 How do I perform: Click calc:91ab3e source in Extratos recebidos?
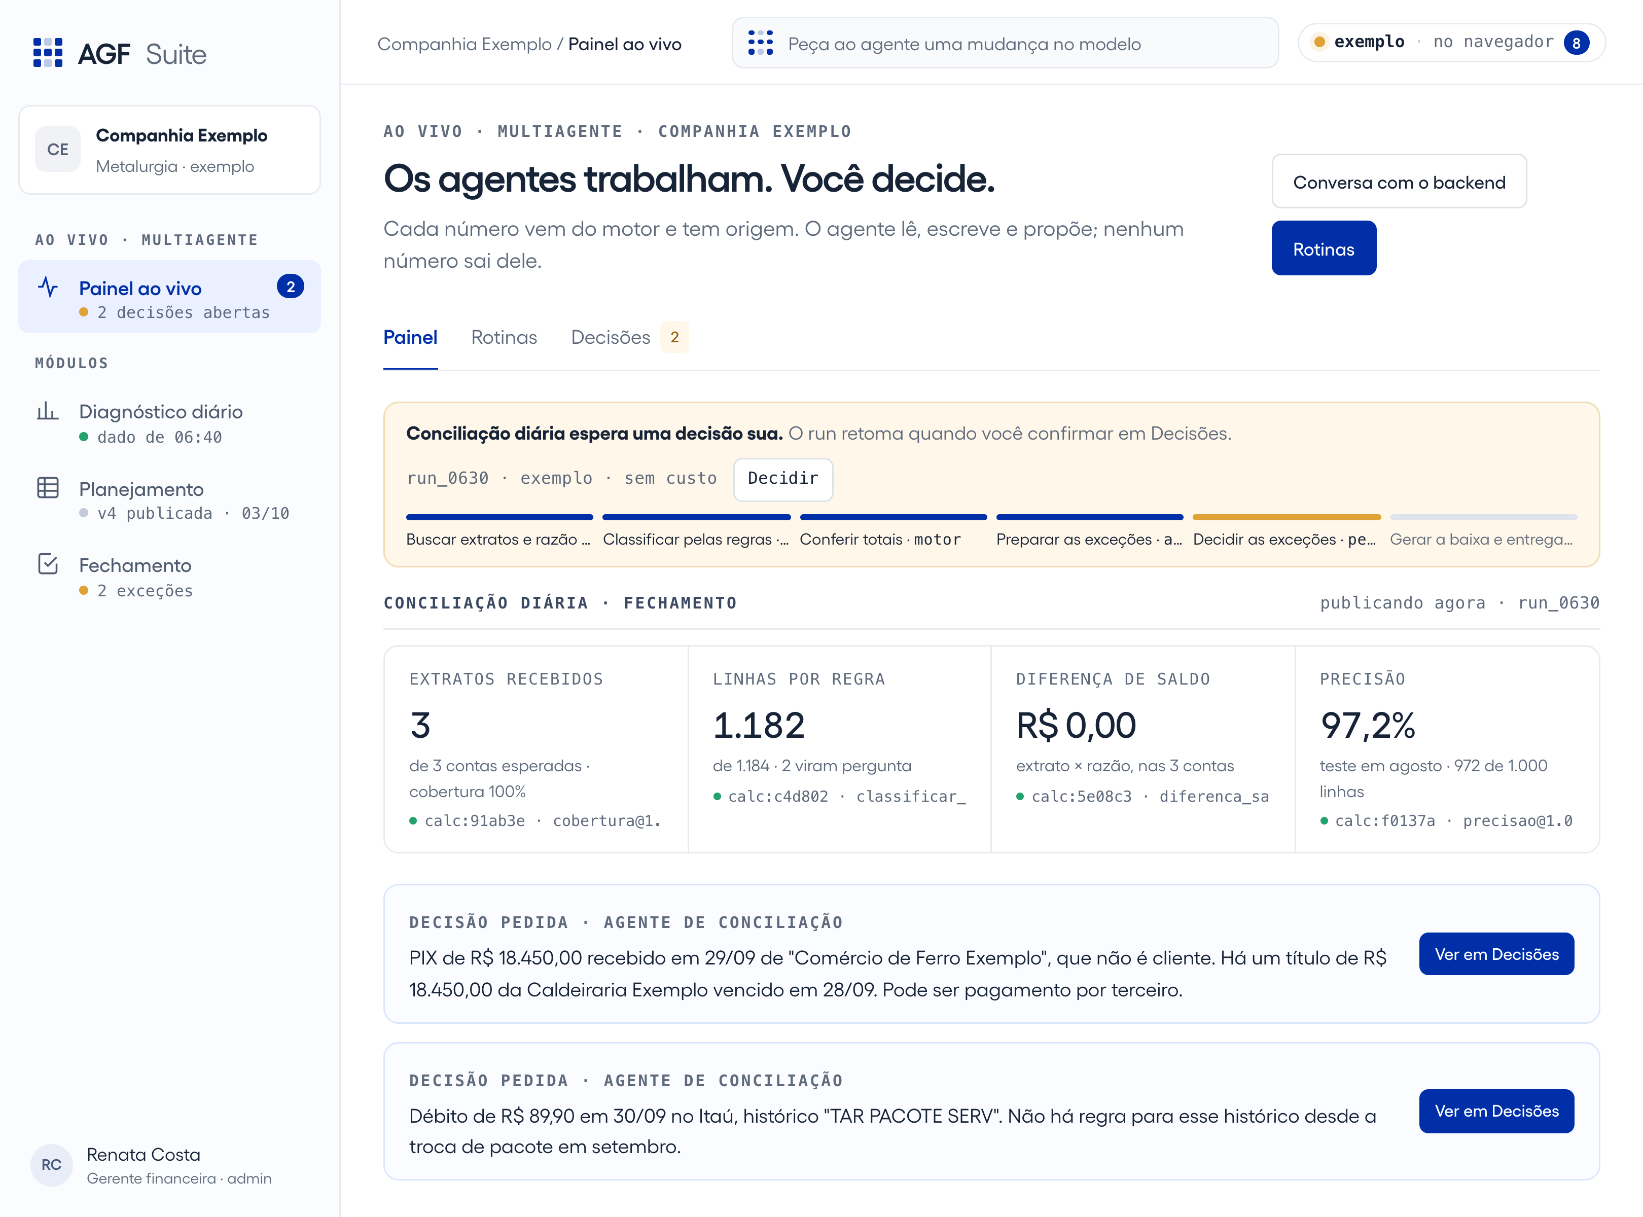point(535,820)
